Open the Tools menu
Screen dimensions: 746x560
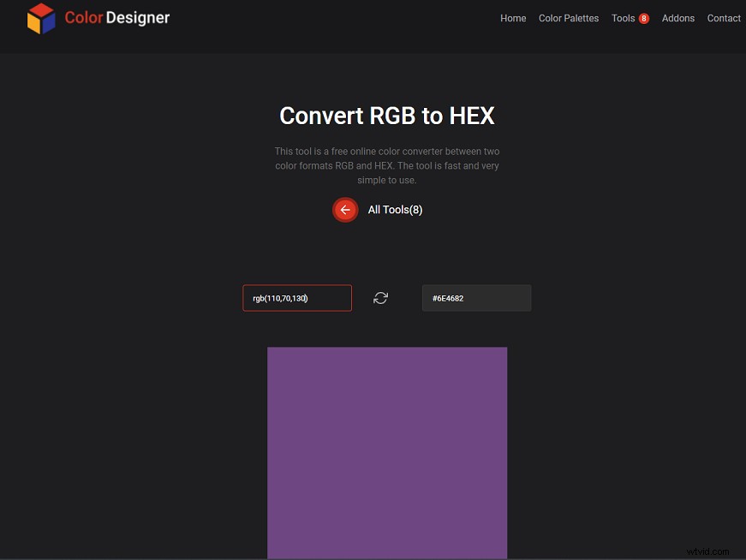(624, 18)
